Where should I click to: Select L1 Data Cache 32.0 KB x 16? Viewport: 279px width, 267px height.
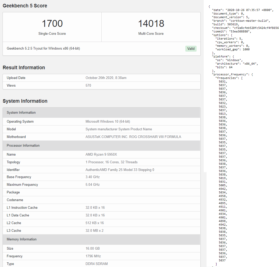[95, 215]
